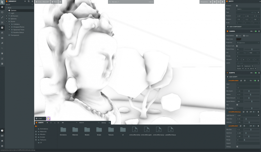Click the Focus on selection tool
The image size is (261, 152).
(x=2, y=22)
